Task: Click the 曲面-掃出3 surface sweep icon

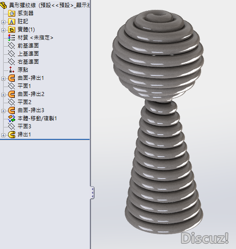Action: [x=12, y=110]
